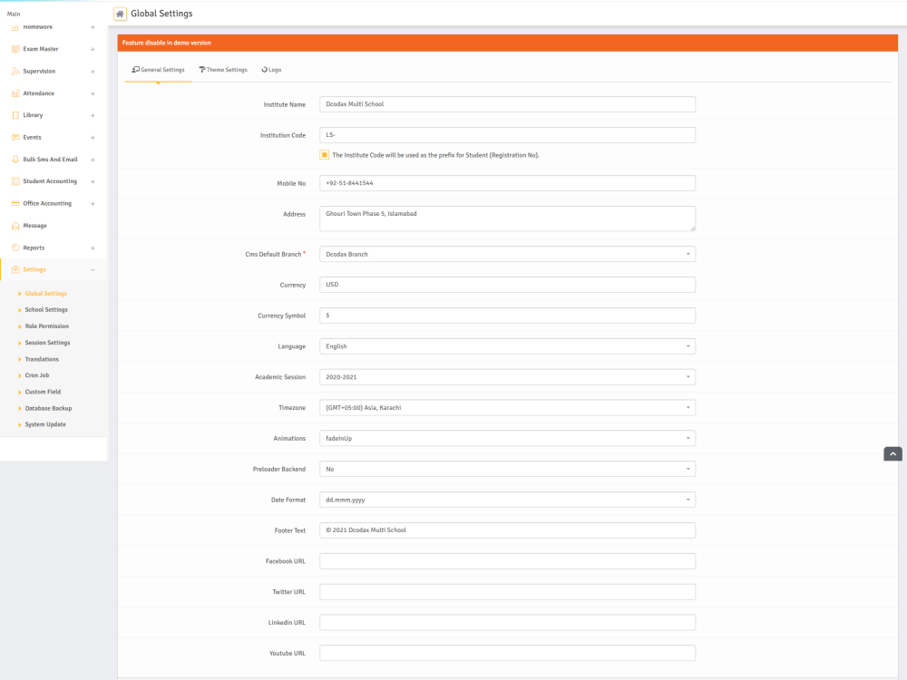Click the Institution Code input field
This screenshot has width=907, height=680.
tap(507, 135)
